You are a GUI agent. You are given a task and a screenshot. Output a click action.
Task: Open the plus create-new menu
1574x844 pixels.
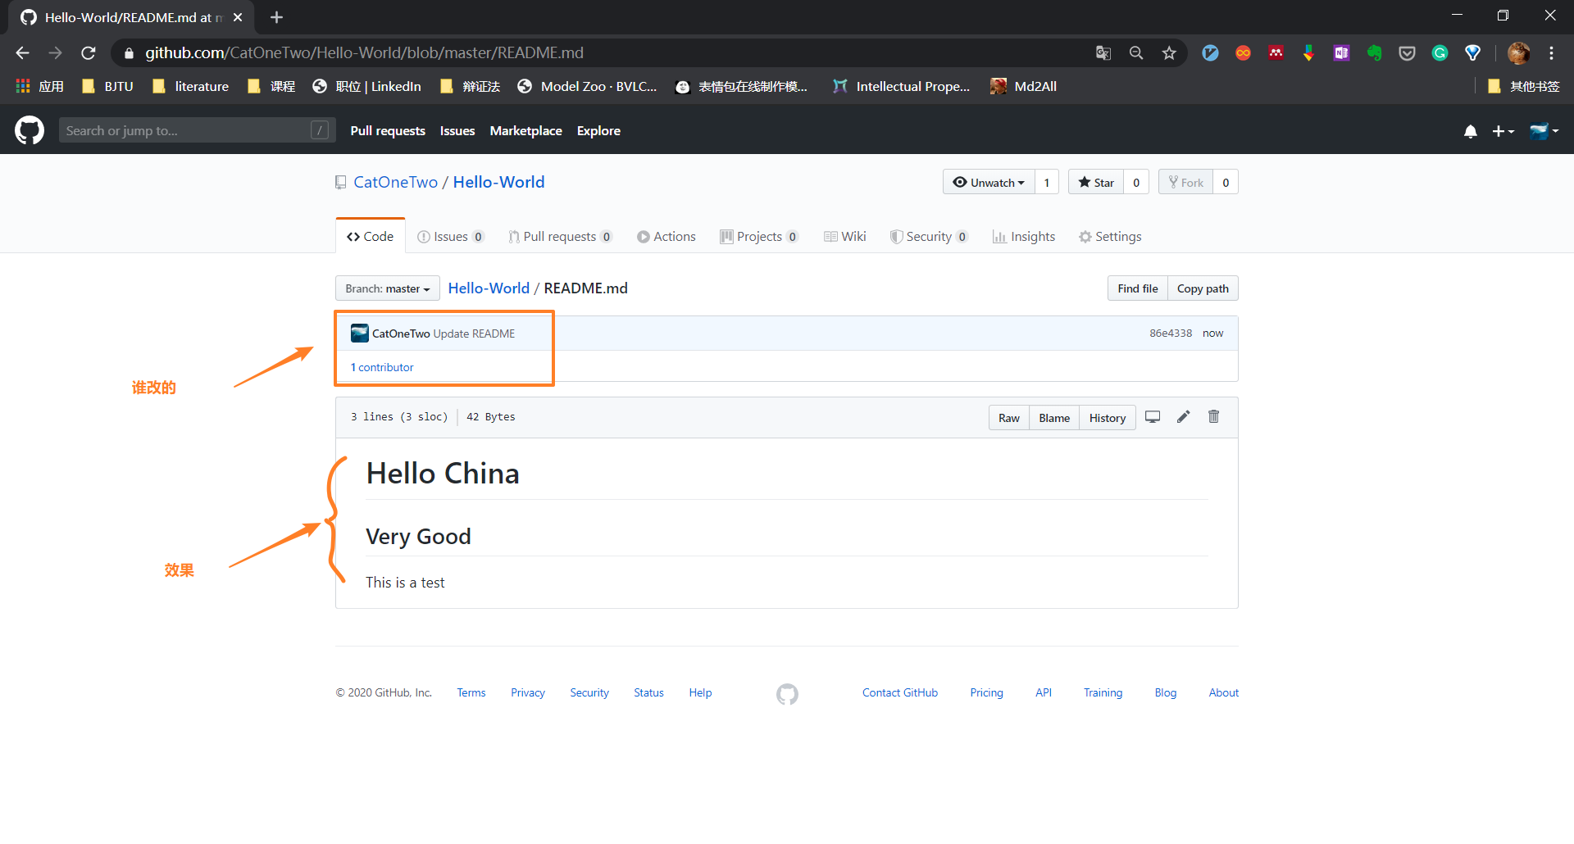click(x=1503, y=131)
